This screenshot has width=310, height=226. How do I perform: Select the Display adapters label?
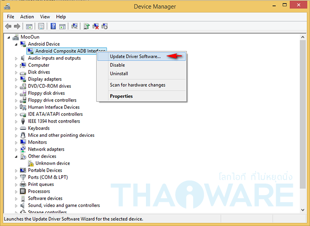45,79
